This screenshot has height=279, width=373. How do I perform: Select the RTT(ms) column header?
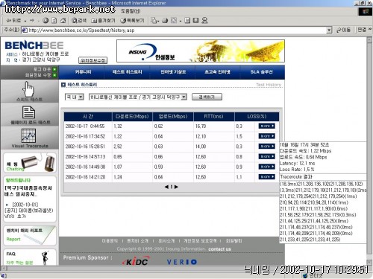pos(213,116)
